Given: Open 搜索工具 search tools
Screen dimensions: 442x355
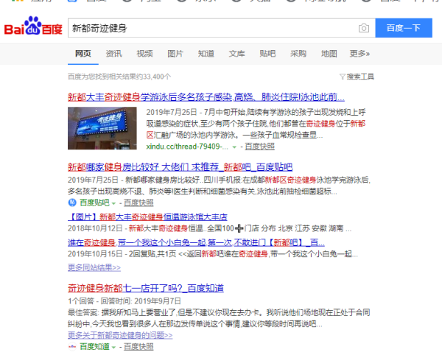Looking at the screenshot, I should tap(360, 77).
